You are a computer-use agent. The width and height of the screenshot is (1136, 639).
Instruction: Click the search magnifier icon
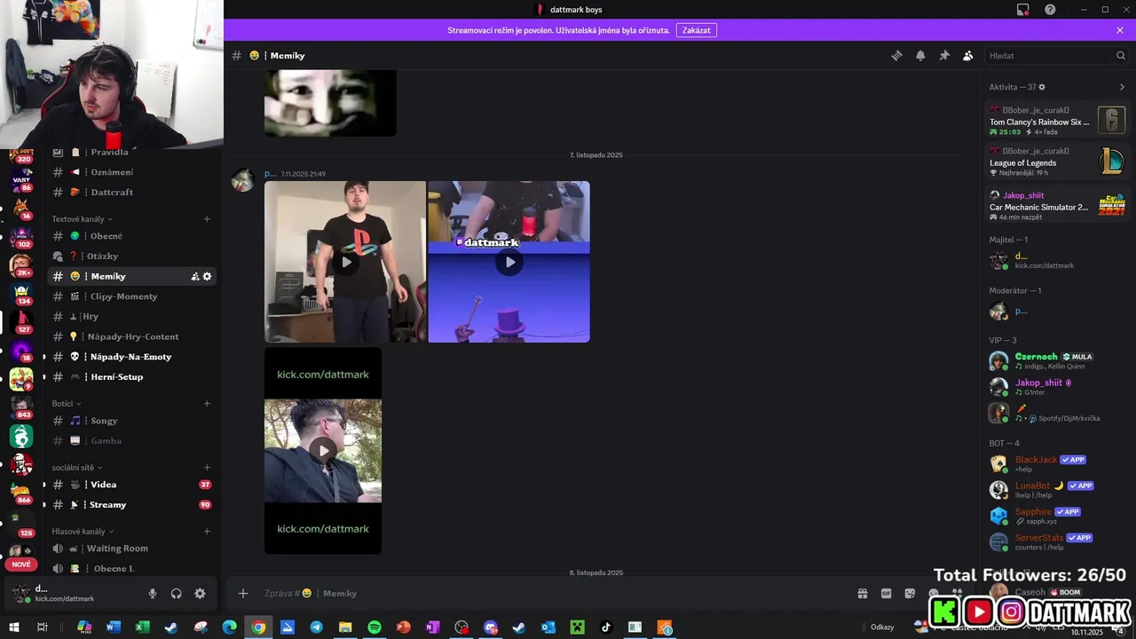click(1121, 55)
